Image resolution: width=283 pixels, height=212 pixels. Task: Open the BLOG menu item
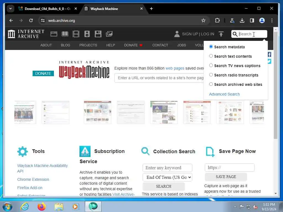[x=65, y=45]
